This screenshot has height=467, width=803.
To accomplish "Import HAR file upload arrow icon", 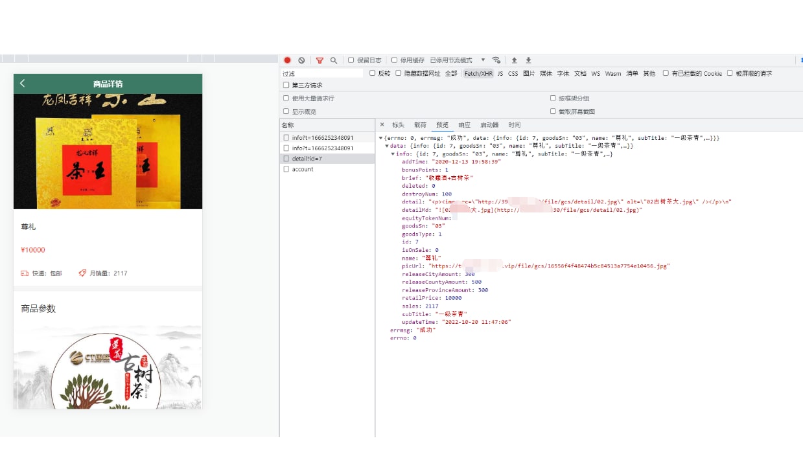I will point(515,60).
